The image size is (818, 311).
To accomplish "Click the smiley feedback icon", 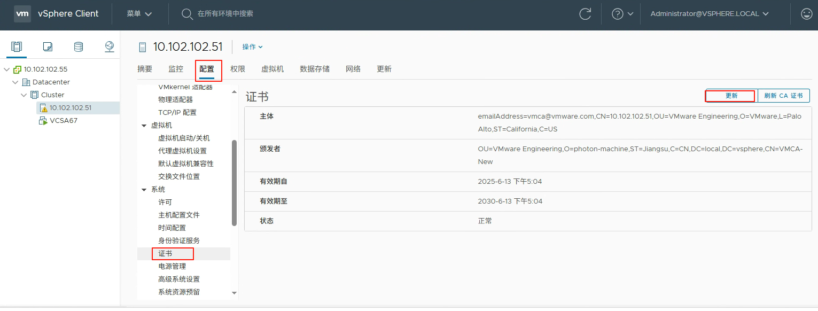I will click(807, 14).
